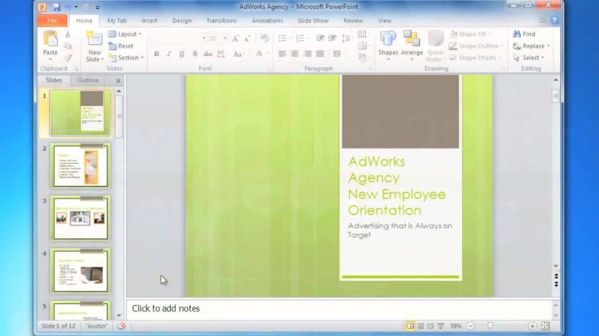The height and width of the screenshot is (336, 599).
Task: Click Convert to SmartArt icon
Action: pos(362,58)
